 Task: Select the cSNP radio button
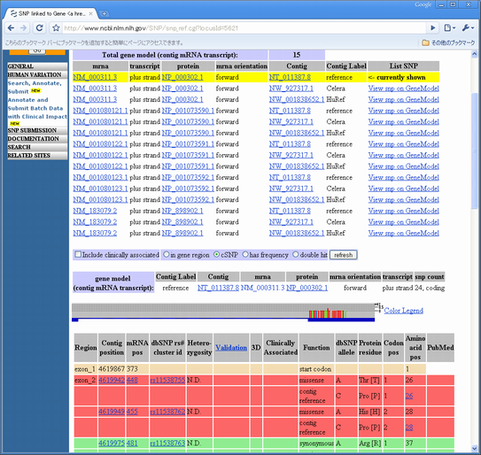pos(216,254)
